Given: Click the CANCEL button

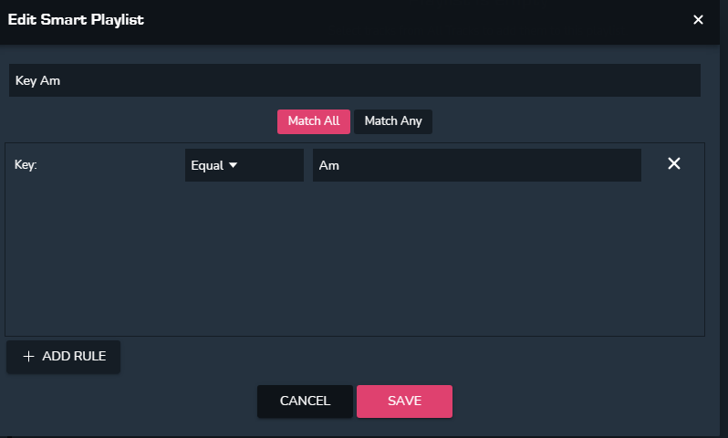Looking at the screenshot, I should (x=305, y=401).
